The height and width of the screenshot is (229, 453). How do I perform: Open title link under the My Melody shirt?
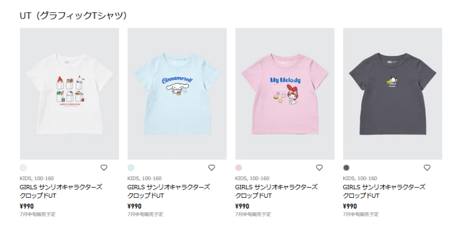click(276, 191)
